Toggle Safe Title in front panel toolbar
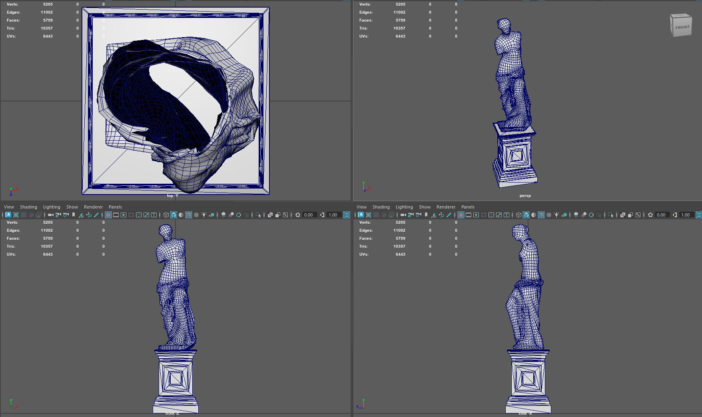The image size is (702, 417). pos(154,215)
